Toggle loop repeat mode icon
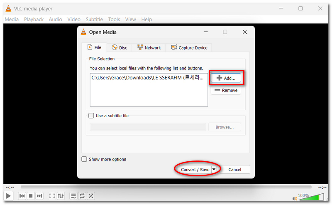The width and height of the screenshot is (332, 205). tap(82, 196)
